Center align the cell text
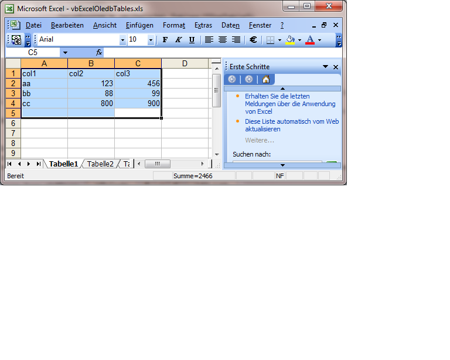 point(223,40)
